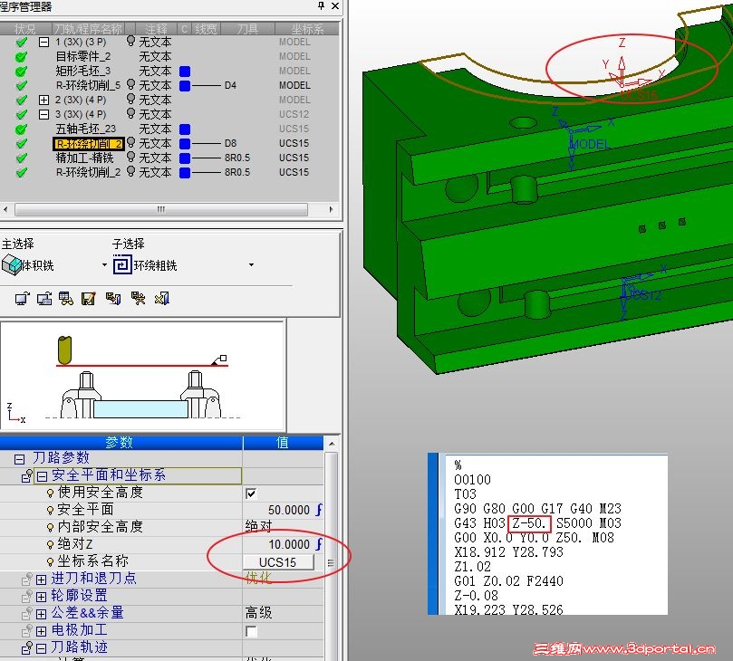733x661 pixels.
Task: Toggle bulb of last R-环绕切削_2 8R0.5 row
Action: (x=130, y=171)
